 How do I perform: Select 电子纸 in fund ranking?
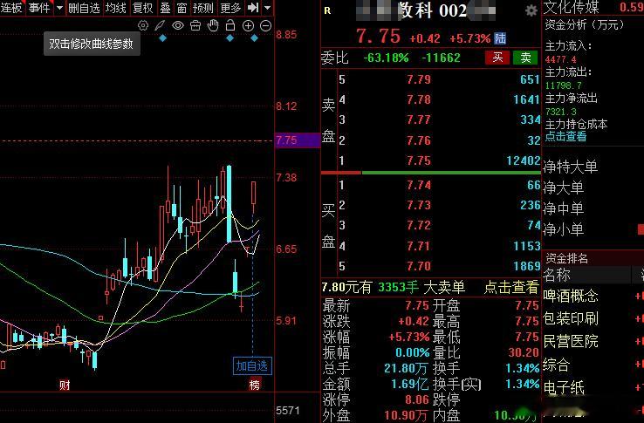coord(564,387)
